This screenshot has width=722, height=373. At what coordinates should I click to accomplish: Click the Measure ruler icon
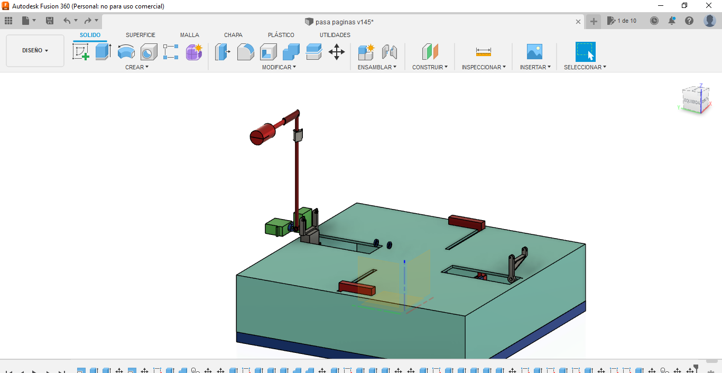[x=483, y=52]
